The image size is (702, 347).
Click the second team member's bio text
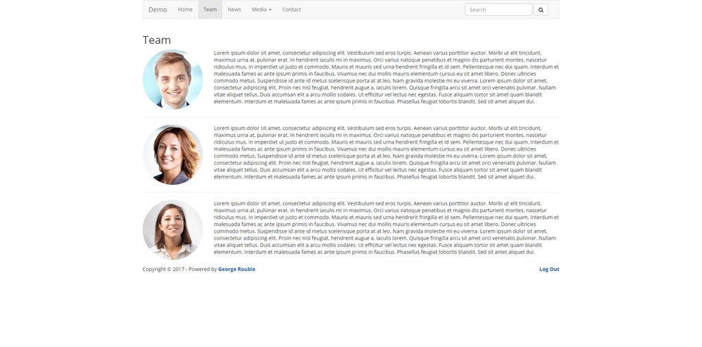tap(386, 152)
